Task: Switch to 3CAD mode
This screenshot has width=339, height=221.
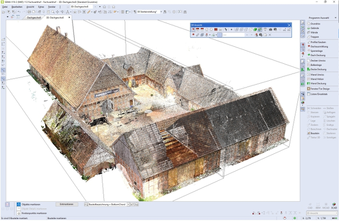Action: click(x=334, y=206)
